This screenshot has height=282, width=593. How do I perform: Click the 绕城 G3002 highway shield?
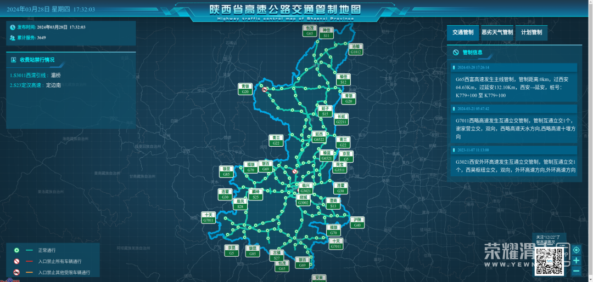[x=303, y=200]
